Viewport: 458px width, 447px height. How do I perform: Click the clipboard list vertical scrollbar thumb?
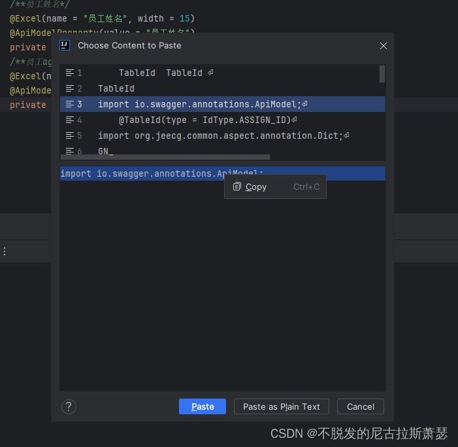click(382, 74)
